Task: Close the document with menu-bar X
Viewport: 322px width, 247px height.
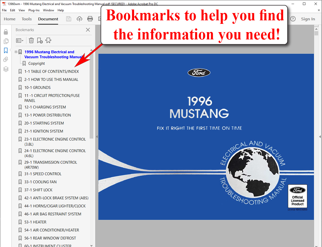Action: [x=319, y=10]
